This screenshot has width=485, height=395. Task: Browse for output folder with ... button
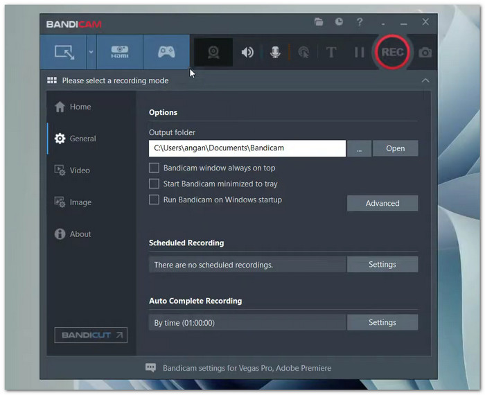359,148
